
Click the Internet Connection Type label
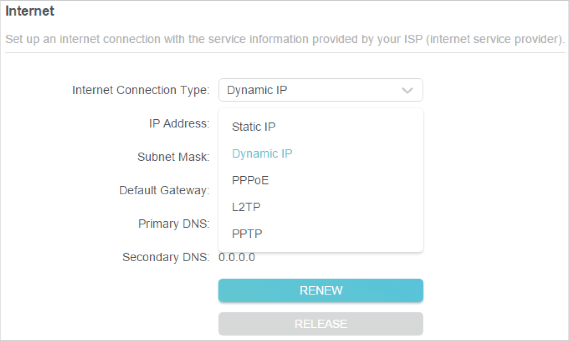pyautogui.click(x=140, y=90)
